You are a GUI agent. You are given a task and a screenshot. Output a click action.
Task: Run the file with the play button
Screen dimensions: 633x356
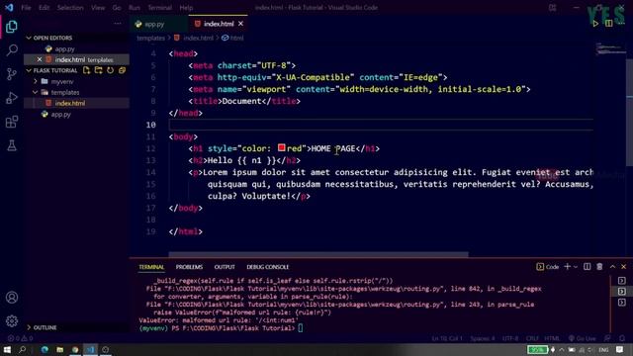pyautogui.click(x=595, y=24)
